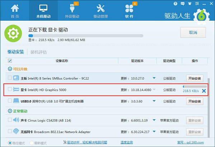Click 正在下载 显卡 驱动 heading
Screen dimensions: 215x147
click(x=48, y=30)
